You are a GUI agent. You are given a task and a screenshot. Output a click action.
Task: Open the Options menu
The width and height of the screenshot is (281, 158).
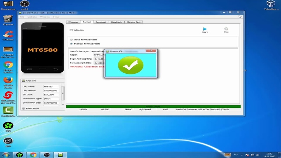(32, 17)
